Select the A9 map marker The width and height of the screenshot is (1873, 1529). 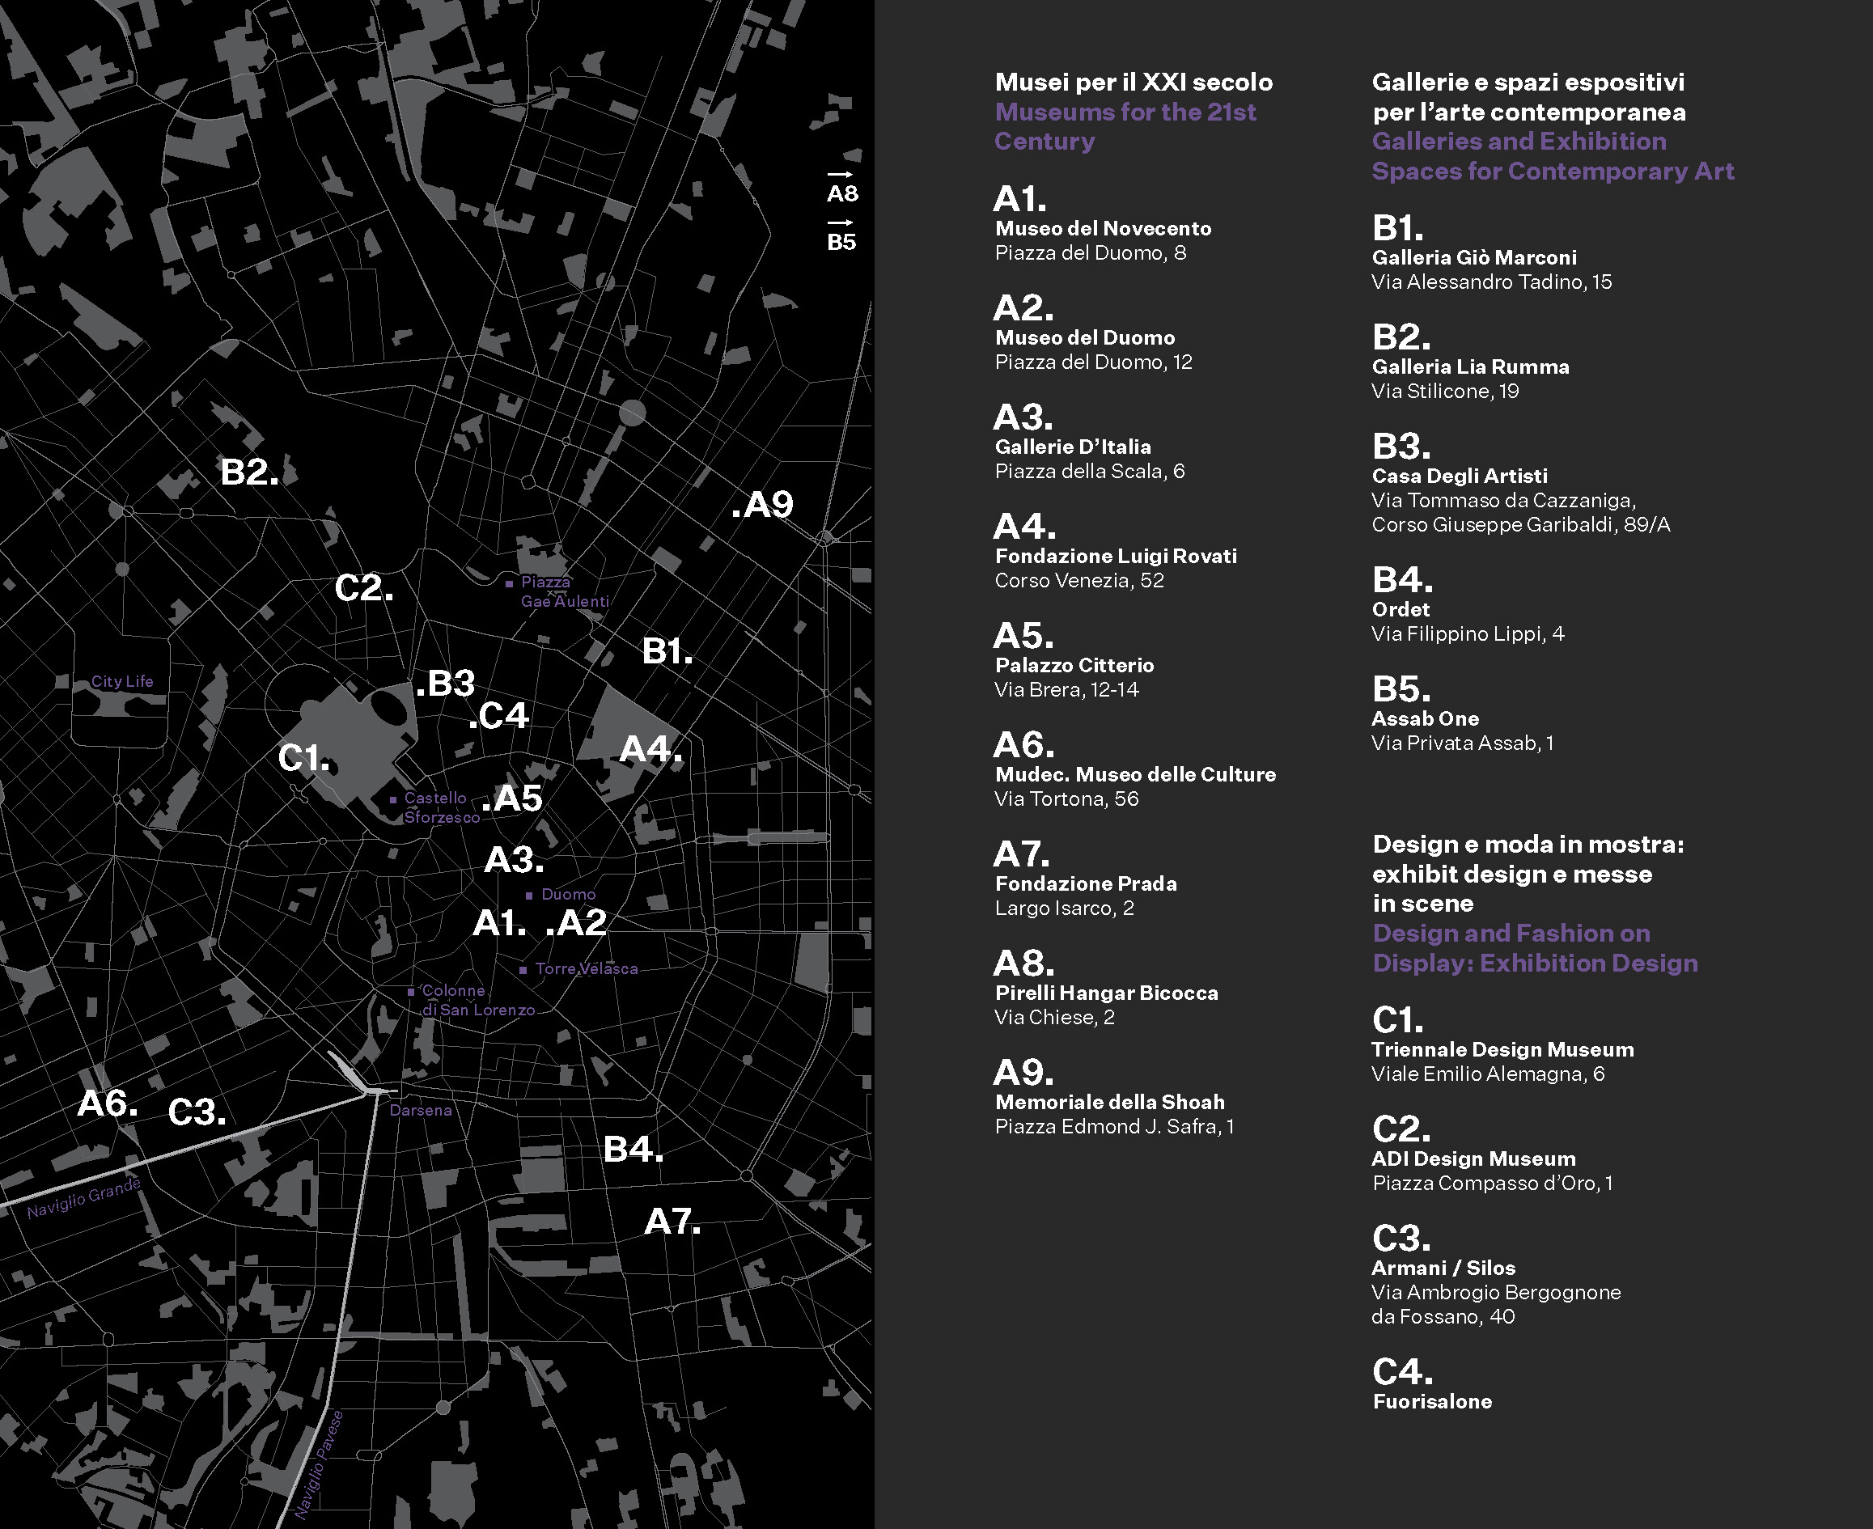point(763,506)
